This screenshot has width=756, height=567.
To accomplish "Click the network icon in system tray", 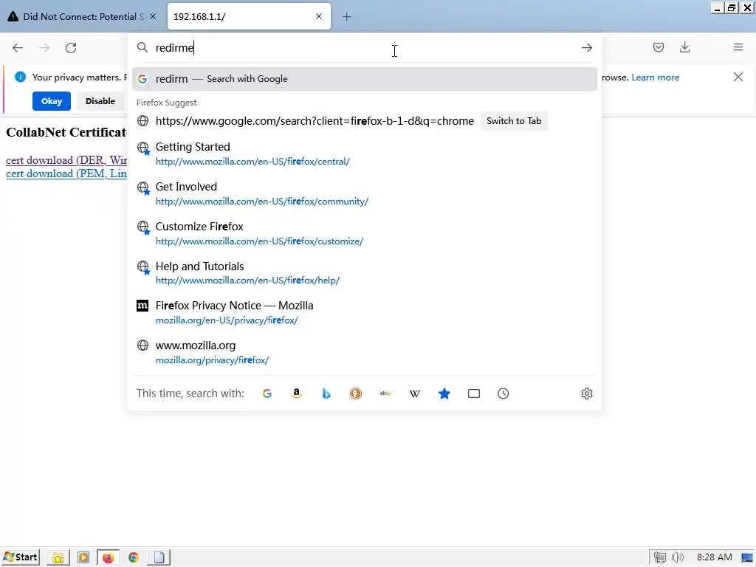I will pos(659,558).
